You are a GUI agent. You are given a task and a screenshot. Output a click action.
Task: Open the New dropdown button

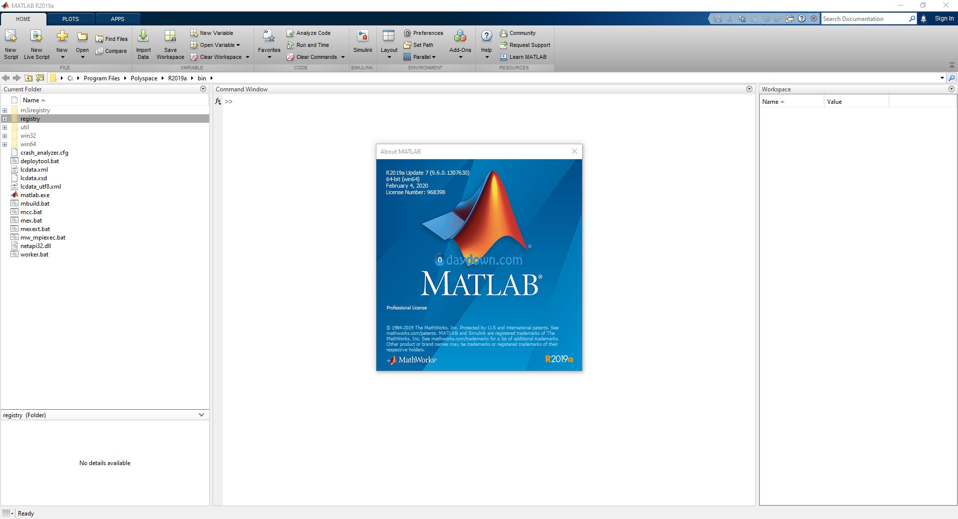[62, 44]
